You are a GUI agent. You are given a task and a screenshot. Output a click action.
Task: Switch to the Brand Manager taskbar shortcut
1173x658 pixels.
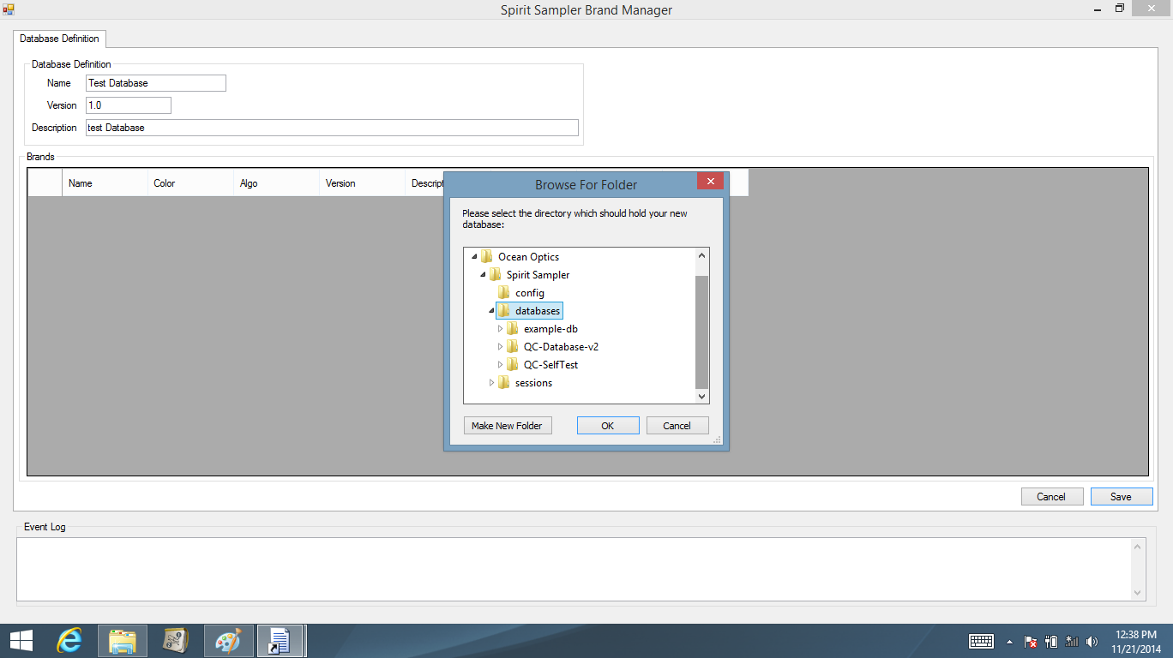click(x=280, y=641)
